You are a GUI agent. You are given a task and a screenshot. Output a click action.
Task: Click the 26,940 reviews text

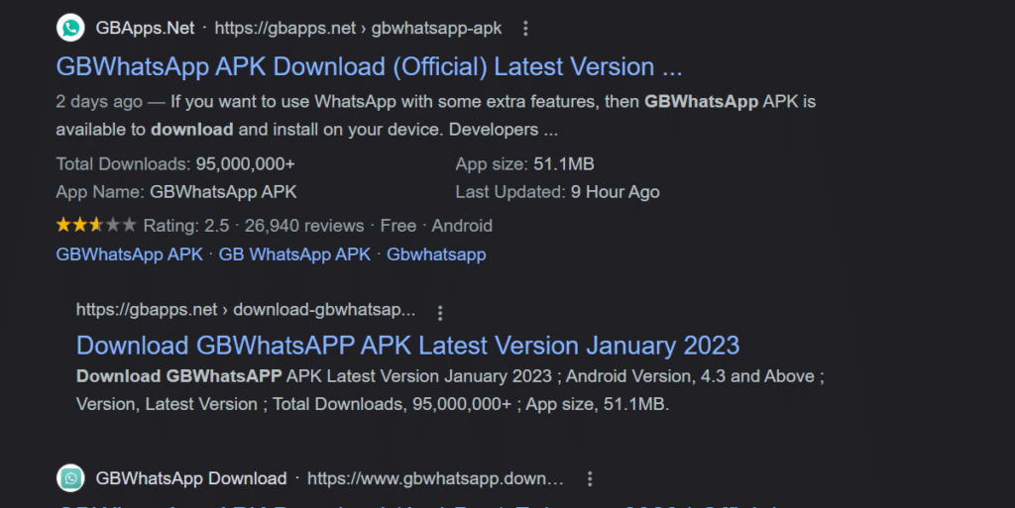pos(304,226)
